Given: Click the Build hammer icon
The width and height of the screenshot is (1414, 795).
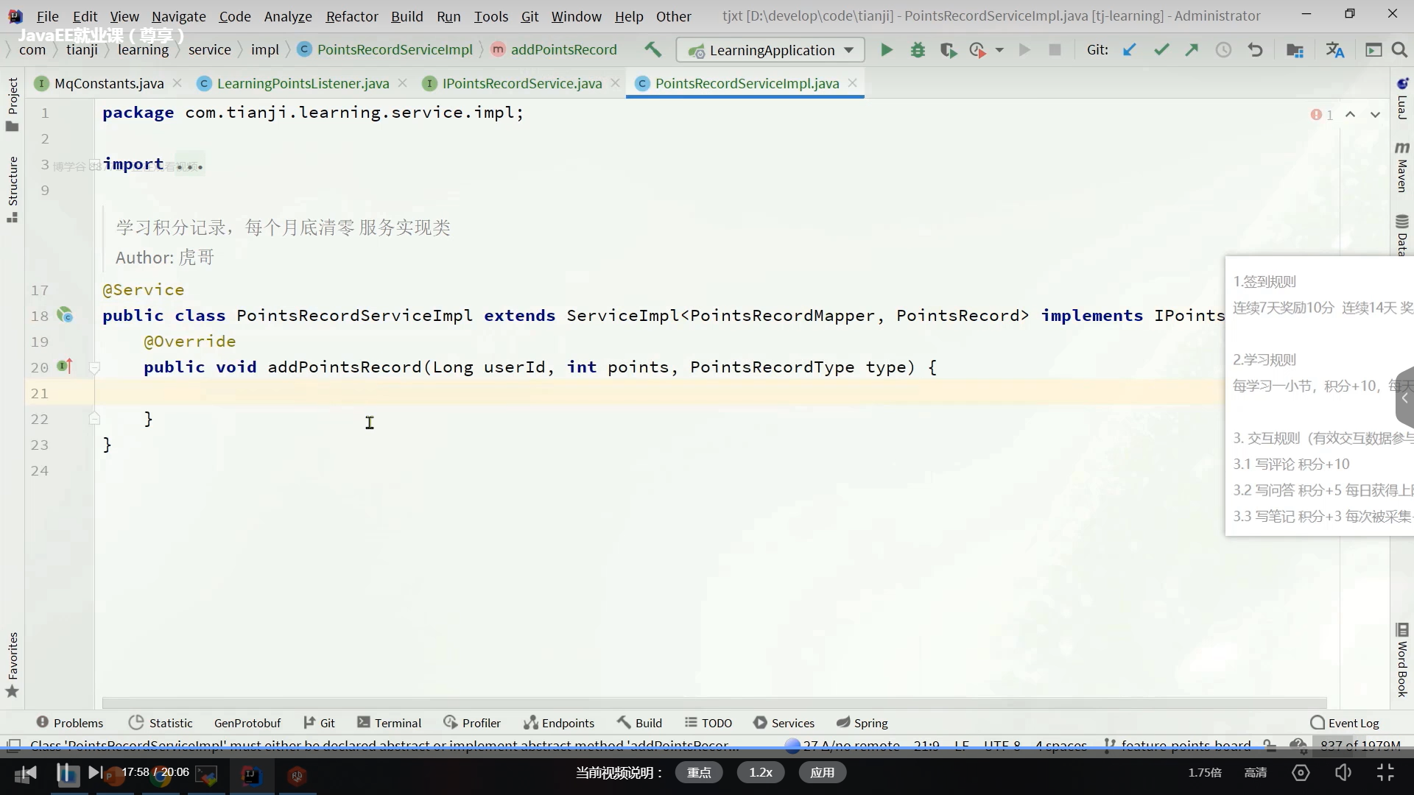Looking at the screenshot, I should click(653, 49).
